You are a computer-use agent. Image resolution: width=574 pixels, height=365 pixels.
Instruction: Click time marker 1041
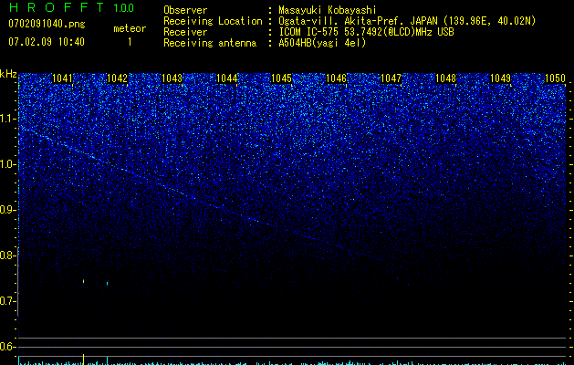63,78
